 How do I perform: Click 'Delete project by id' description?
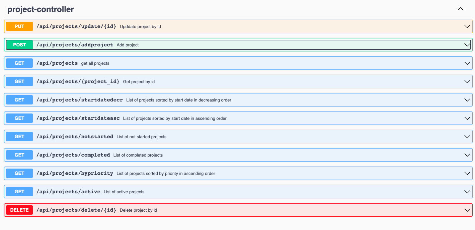pyautogui.click(x=138, y=210)
